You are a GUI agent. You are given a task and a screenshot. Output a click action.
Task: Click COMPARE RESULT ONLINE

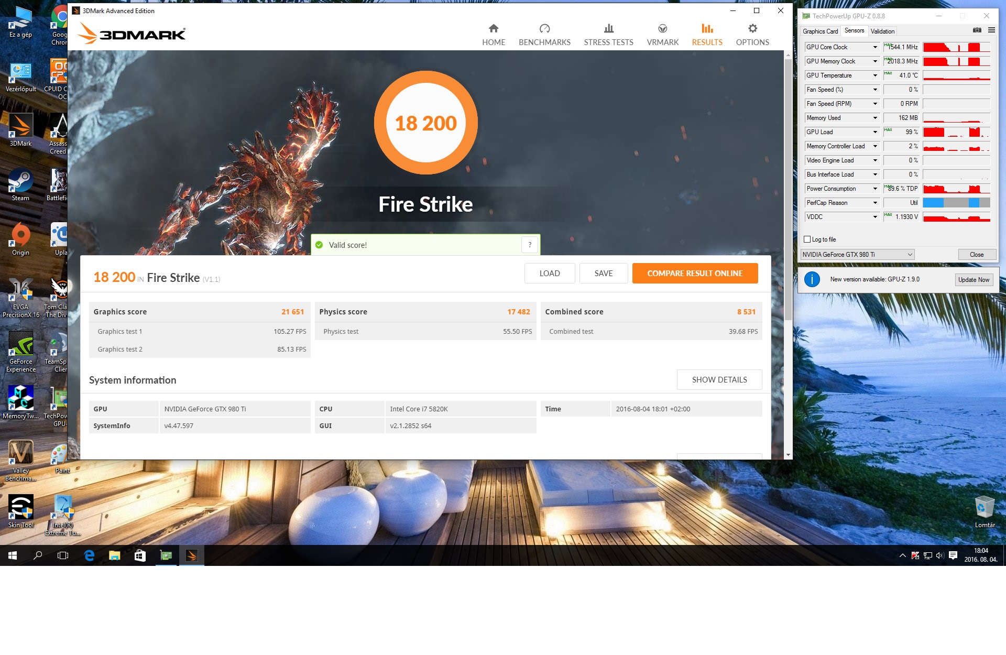click(x=695, y=274)
